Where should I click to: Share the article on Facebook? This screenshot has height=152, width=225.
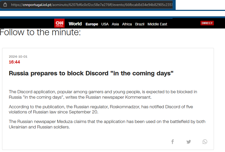pos(173,142)
